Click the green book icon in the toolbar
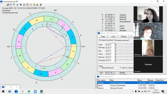The width and height of the screenshot is (167, 94). (x=27, y=5)
